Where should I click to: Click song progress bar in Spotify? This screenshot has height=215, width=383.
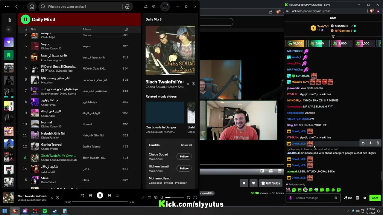click(100, 202)
